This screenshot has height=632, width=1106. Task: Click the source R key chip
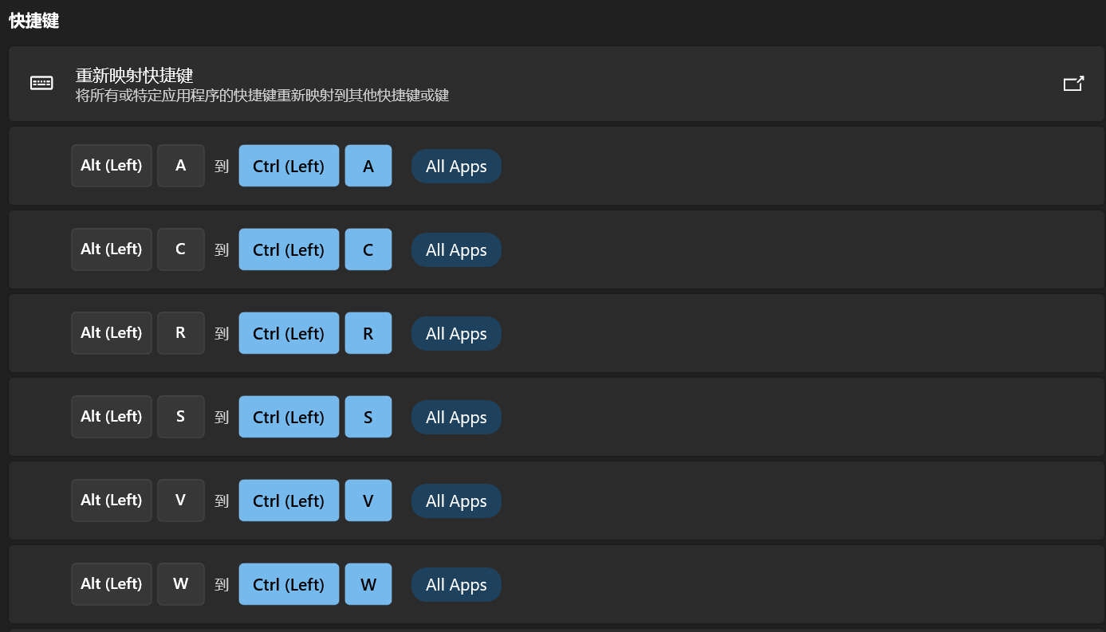pyautogui.click(x=181, y=333)
